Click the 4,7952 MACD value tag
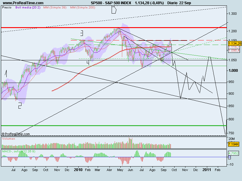The width and height of the screenshot is (242, 181). click(x=233, y=153)
